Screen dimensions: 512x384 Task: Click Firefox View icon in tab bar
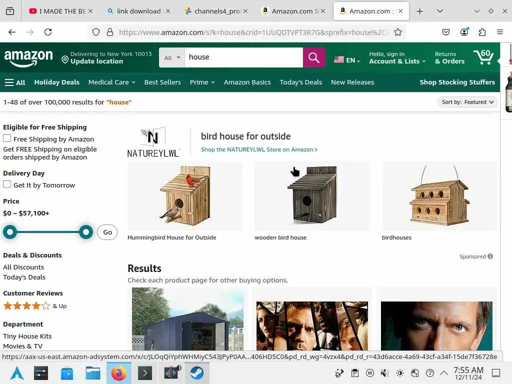click(x=10, y=11)
